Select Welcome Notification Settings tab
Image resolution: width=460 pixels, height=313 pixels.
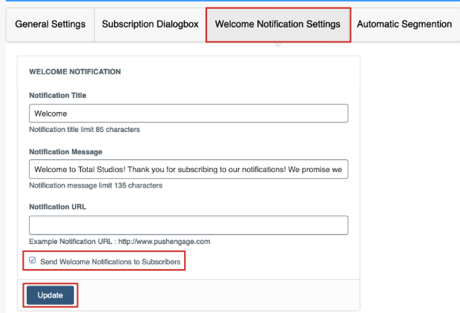coord(278,24)
